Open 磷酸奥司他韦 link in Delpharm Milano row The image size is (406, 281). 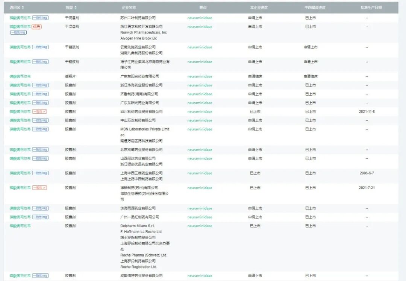point(20,226)
